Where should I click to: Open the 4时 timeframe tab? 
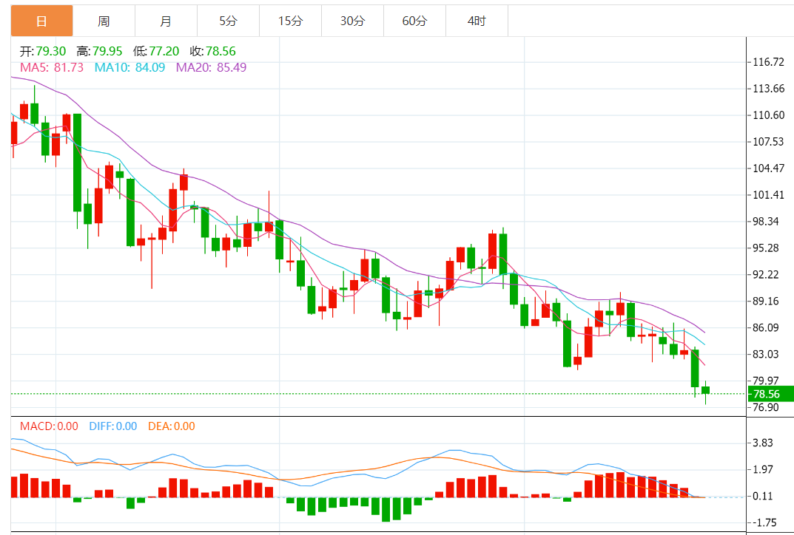[x=477, y=21]
